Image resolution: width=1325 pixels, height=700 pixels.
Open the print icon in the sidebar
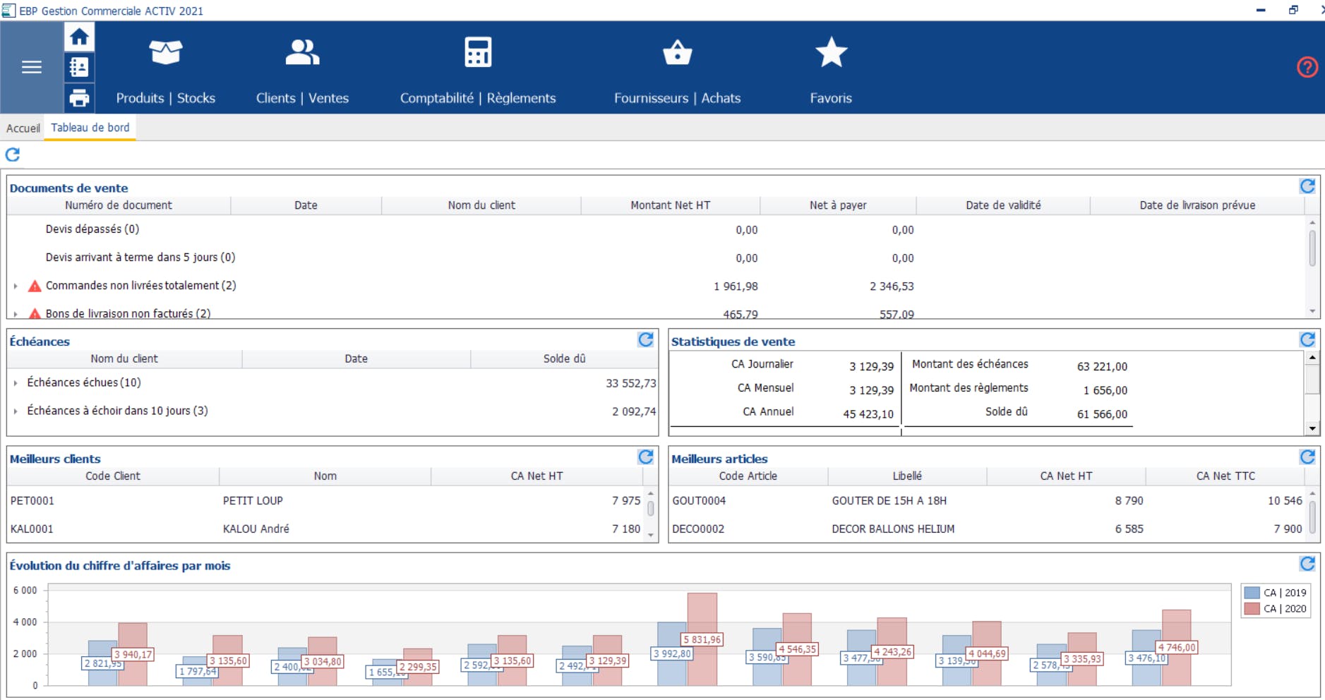tap(78, 97)
